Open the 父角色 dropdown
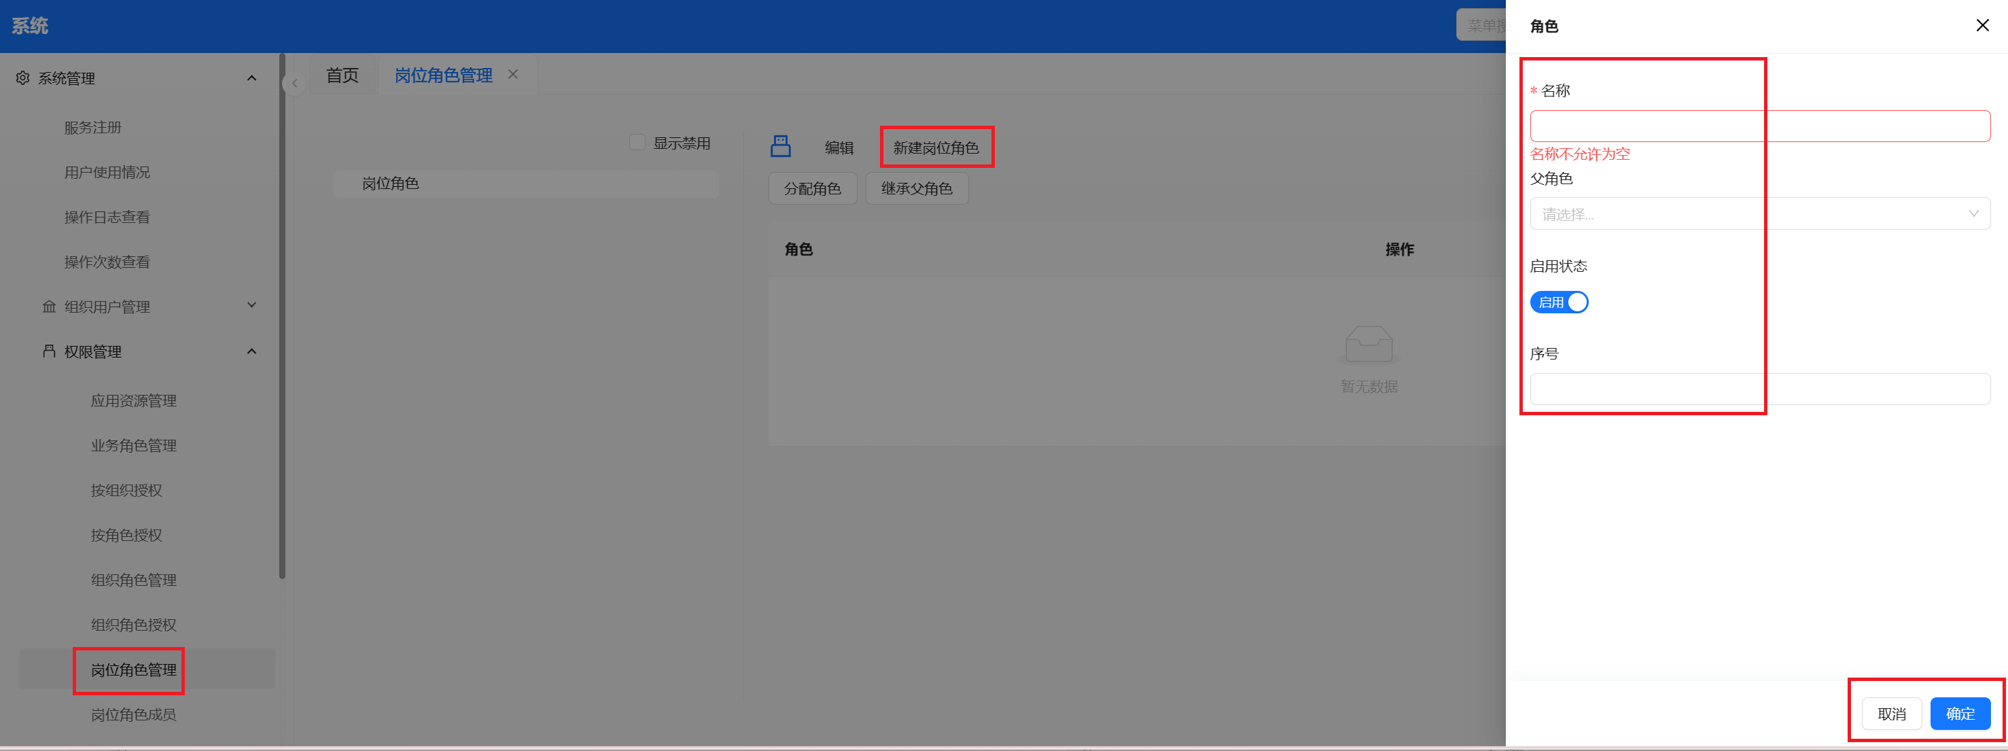The image size is (2008, 751). coord(1760,213)
